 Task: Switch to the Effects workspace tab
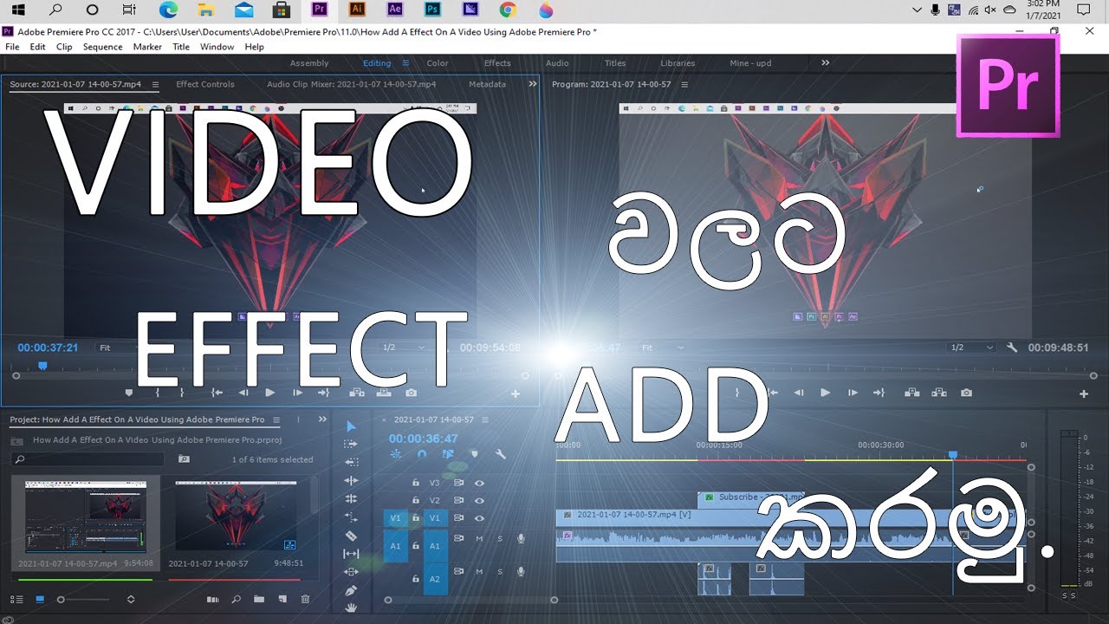point(497,63)
